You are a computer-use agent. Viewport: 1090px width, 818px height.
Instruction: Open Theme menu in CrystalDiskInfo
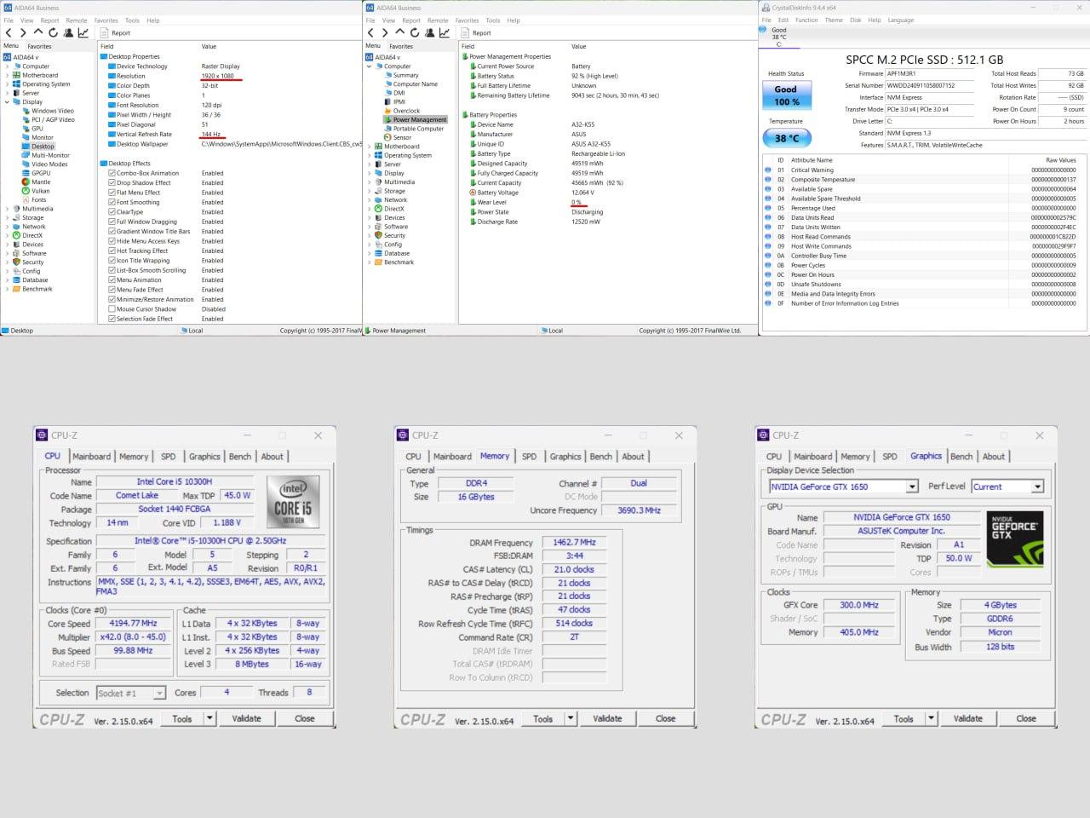pos(834,20)
